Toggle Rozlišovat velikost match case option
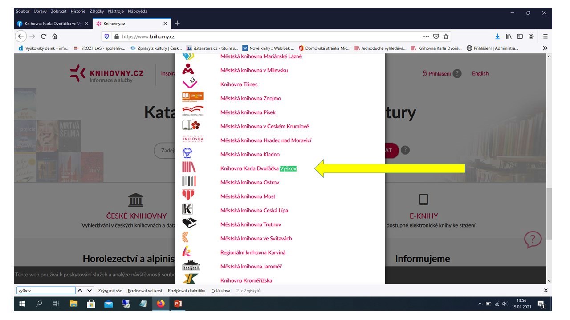Image resolution: width=570 pixels, height=320 pixels. [145, 291]
